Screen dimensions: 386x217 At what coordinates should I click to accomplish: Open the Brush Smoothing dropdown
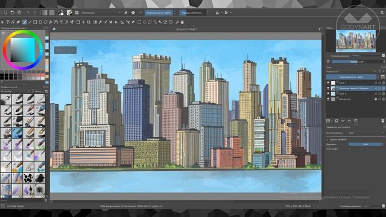[366, 133]
